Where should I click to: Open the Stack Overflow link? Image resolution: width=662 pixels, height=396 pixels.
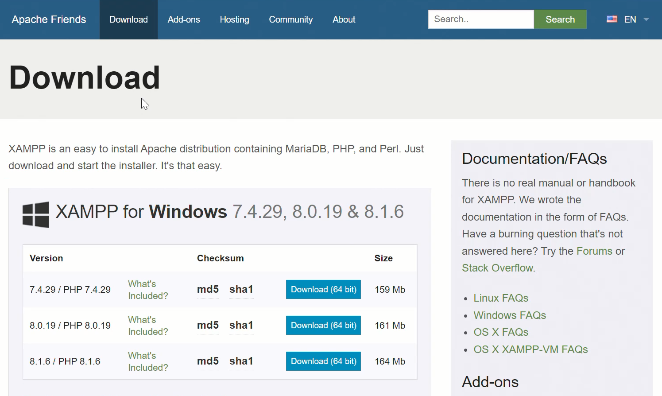(497, 268)
